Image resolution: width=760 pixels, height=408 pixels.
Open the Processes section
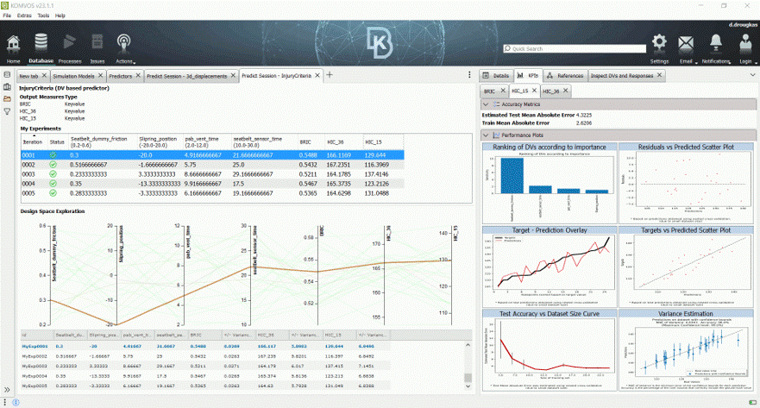69,49
